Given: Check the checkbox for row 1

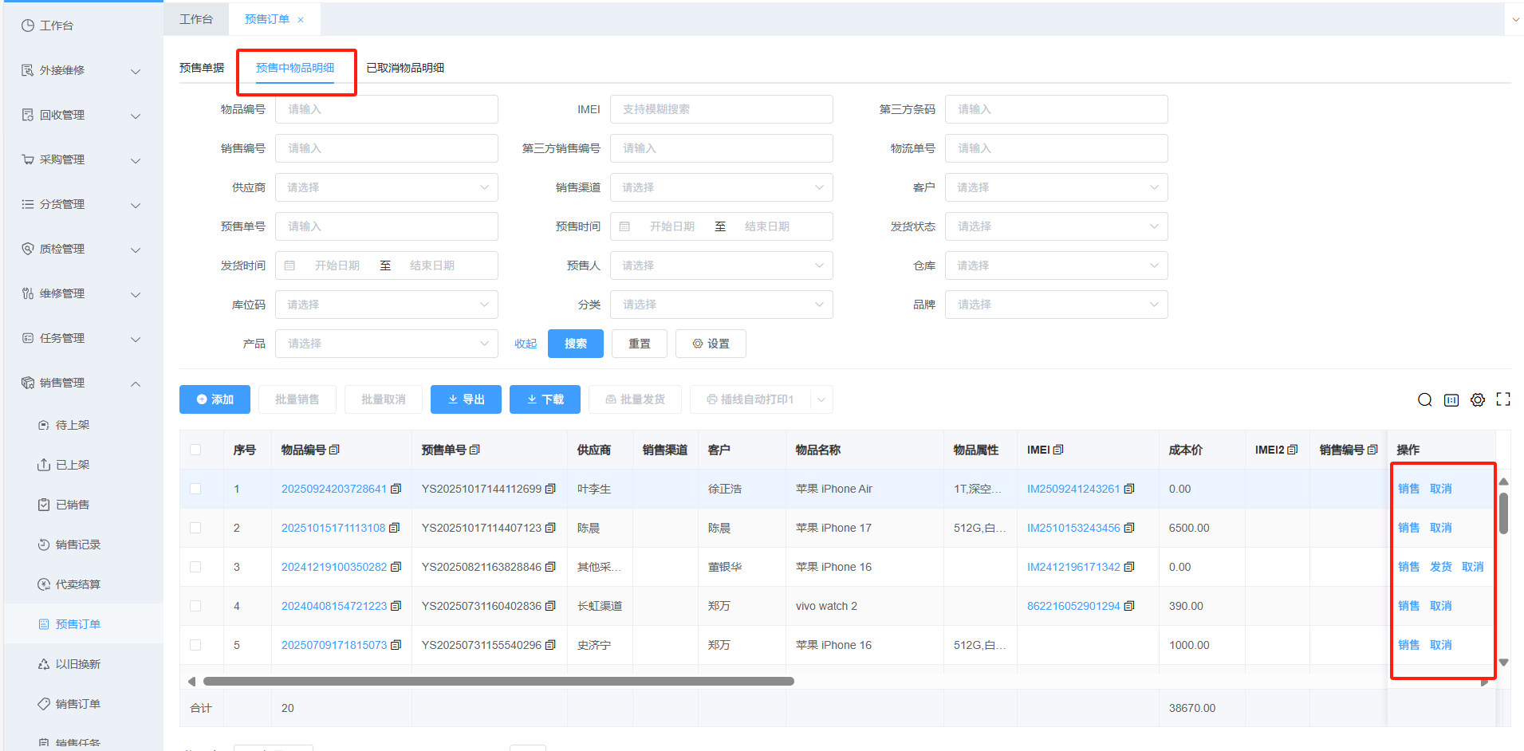Looking at the screenshot, I should [x=195, y=489].
